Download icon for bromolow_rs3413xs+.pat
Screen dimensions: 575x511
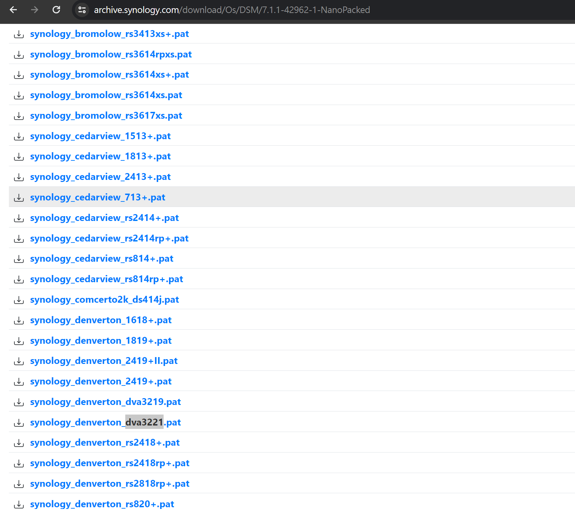click(x=19, y=34)
